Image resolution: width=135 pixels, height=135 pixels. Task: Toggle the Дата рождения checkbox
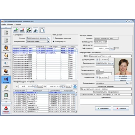tap(97, 60)
